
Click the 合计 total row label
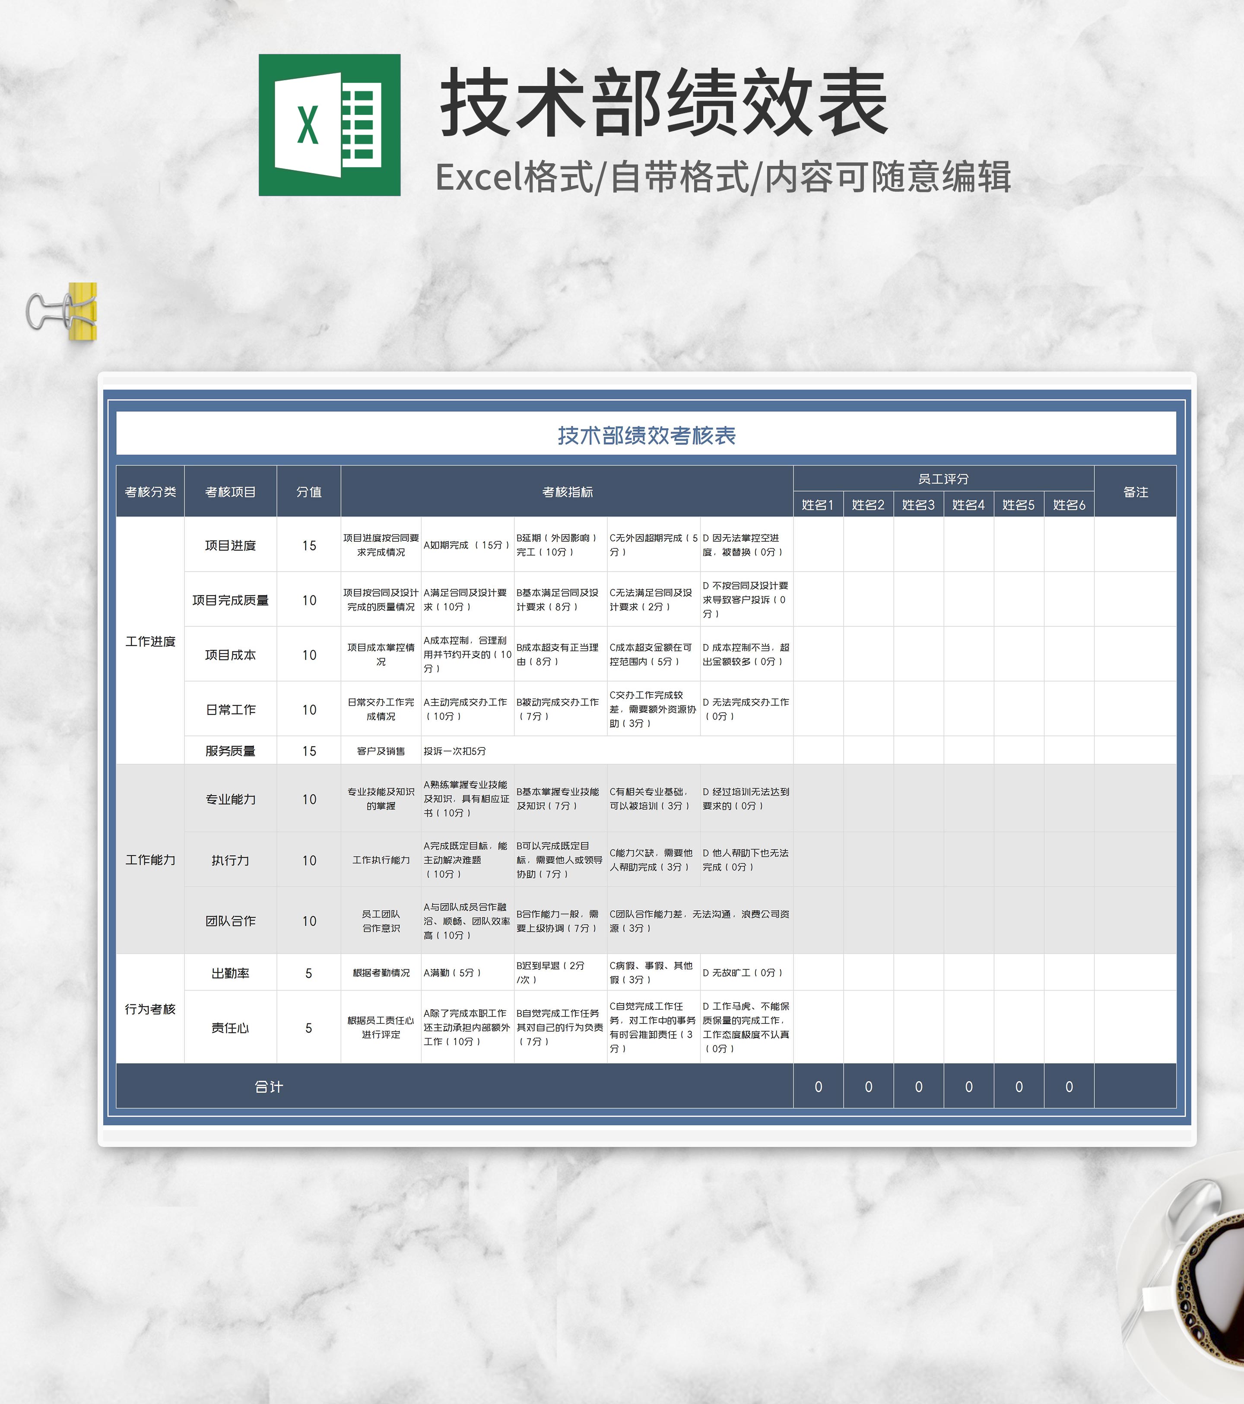(x=268, y=1086)
